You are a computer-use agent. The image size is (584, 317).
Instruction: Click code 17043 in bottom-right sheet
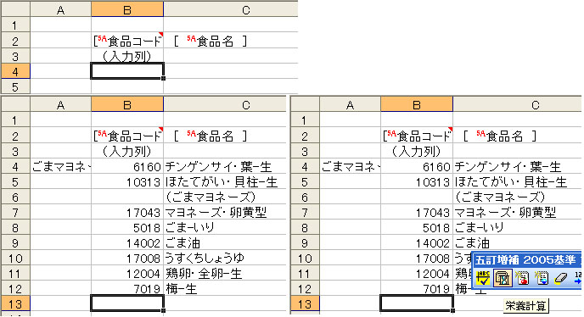[x=433, y=213]
